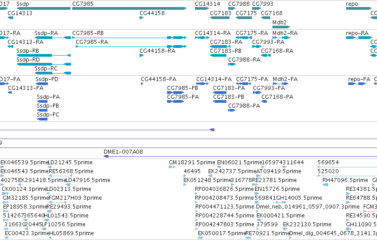Select the EK232130.5prime EST label

(307, 224)
